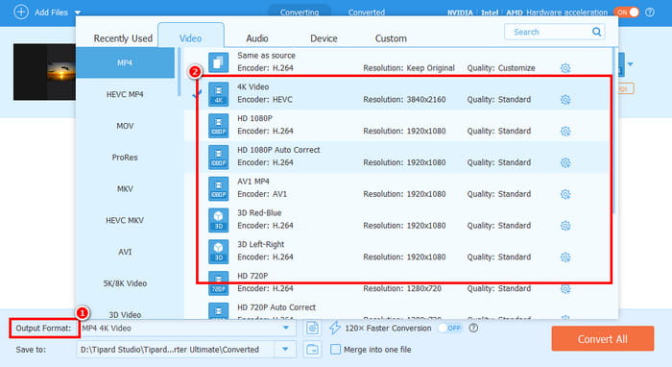Click the 3D Left-Right preset icon

219,252
